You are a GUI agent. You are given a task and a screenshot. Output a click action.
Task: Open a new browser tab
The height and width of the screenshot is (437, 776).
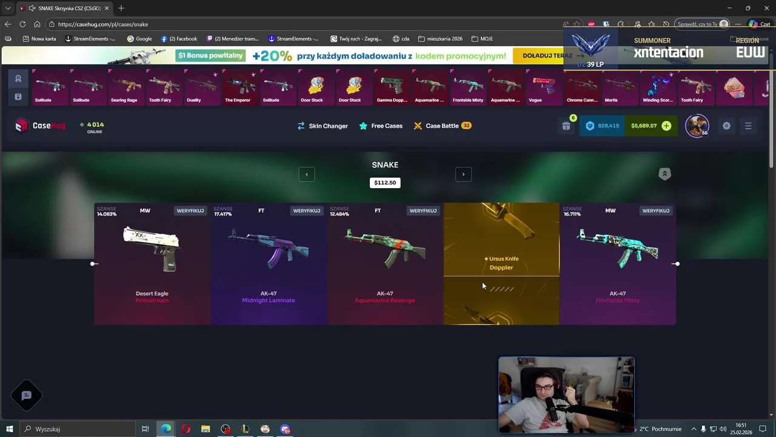pyautogui.click(x=121, y=8)
